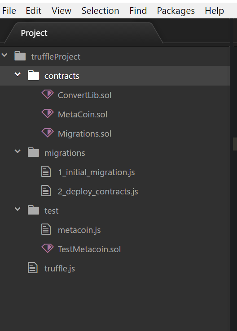Click the gem icon beside TestMetacoin.sol

coord(48,248)
